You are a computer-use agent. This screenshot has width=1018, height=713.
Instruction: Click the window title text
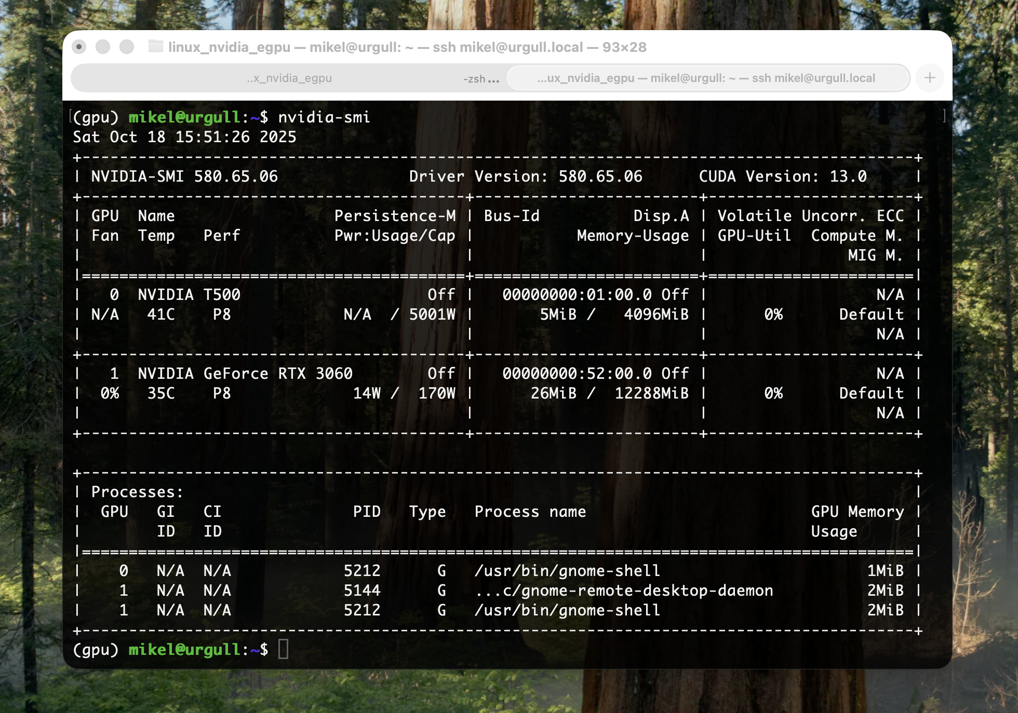coord(407,47)
